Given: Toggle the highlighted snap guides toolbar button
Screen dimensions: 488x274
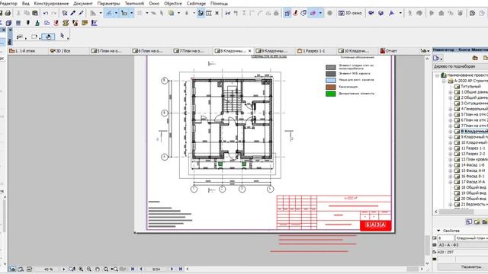Looking at the screenshot, I should click(x=124, y=13).
